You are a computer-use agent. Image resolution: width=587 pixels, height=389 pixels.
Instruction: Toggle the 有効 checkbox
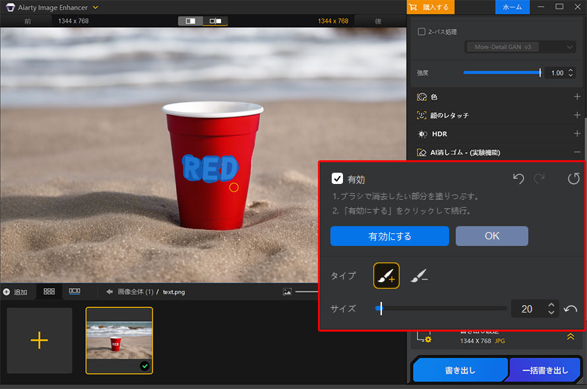(x=338, y=177)
